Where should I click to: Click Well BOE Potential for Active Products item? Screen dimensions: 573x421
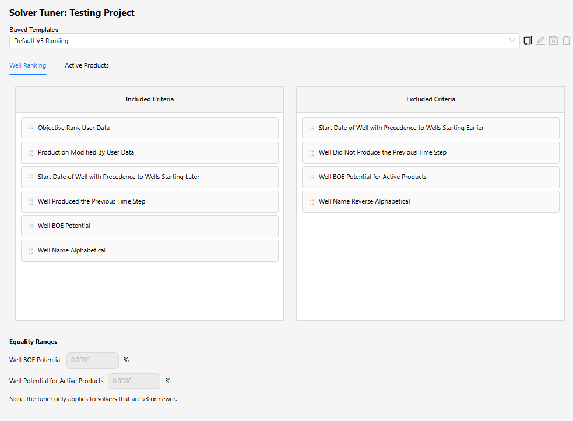pos(431,177)
